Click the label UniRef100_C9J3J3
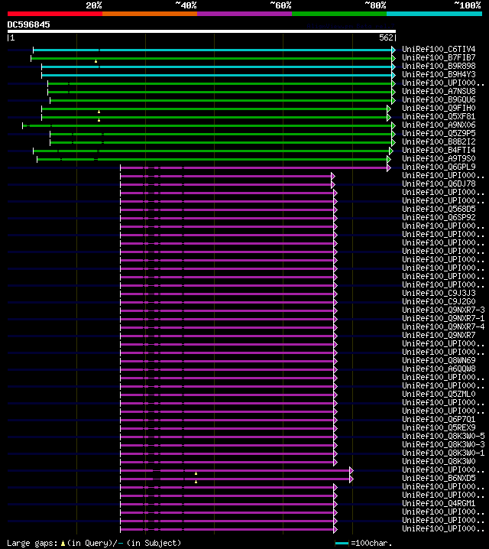The image size is (489, 549). click(439, 293)
